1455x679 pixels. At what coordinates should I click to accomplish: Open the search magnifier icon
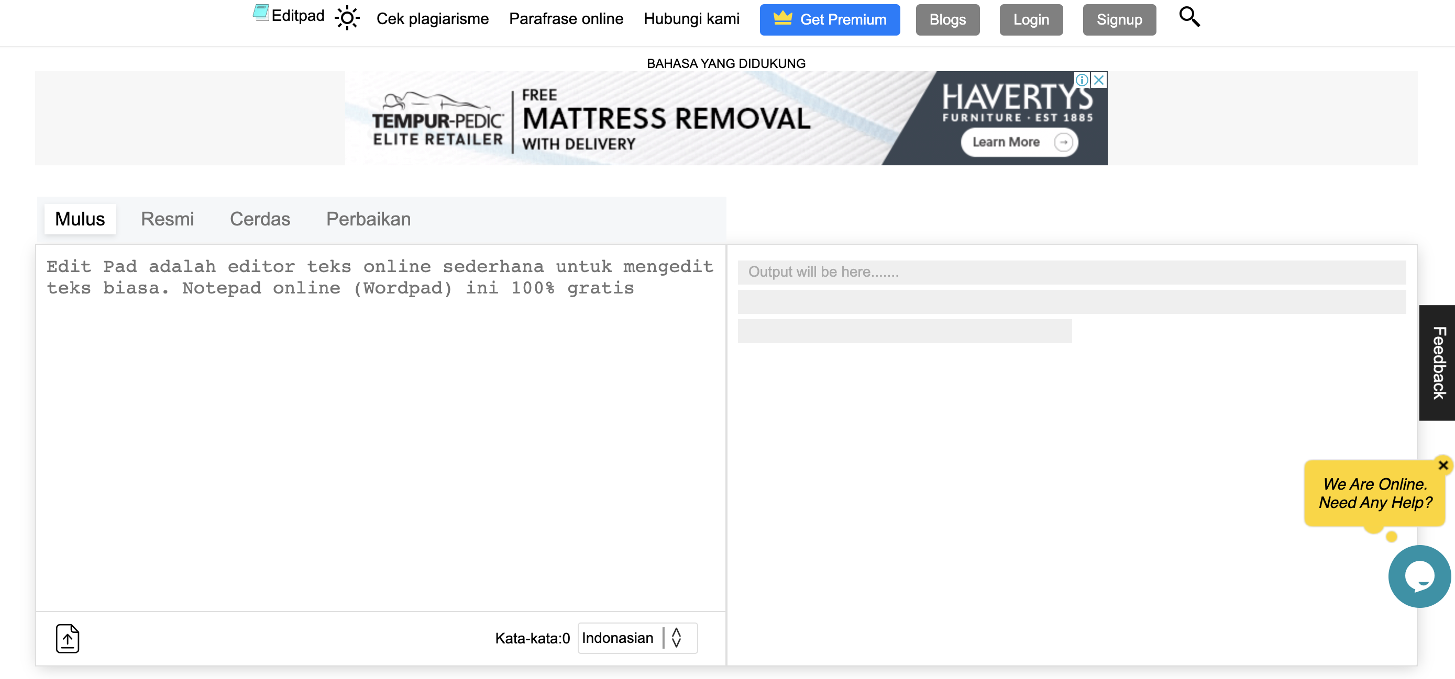(1189, 17)
